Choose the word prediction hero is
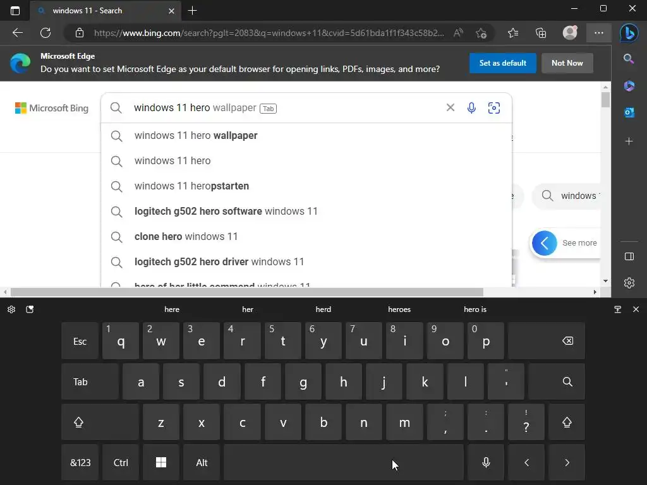Screen dimensions: 647x485 point(475,309)
